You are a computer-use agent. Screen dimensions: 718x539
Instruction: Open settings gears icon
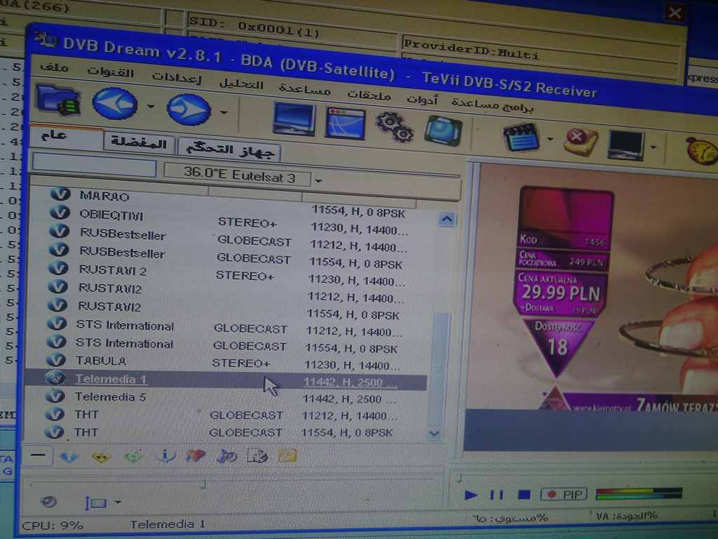click(x=395, y=127)
